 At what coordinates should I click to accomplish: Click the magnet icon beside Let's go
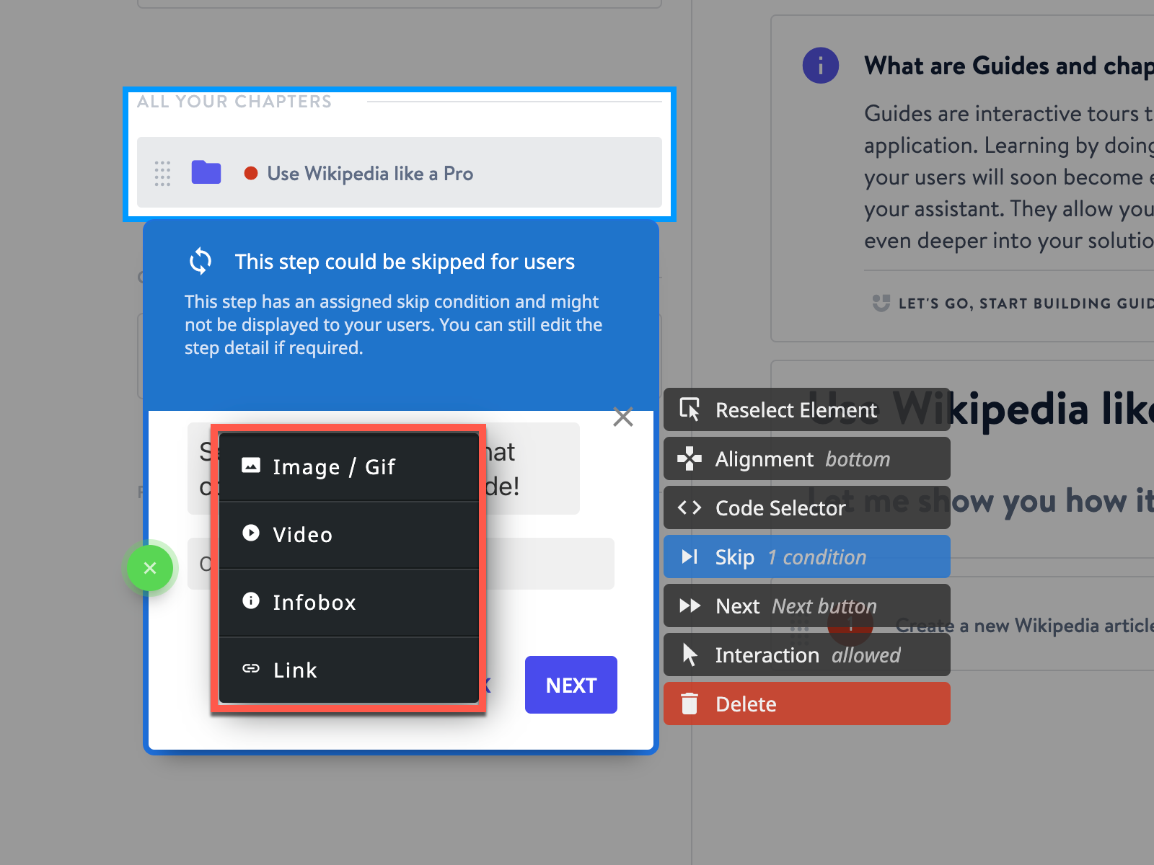point(881,303)
